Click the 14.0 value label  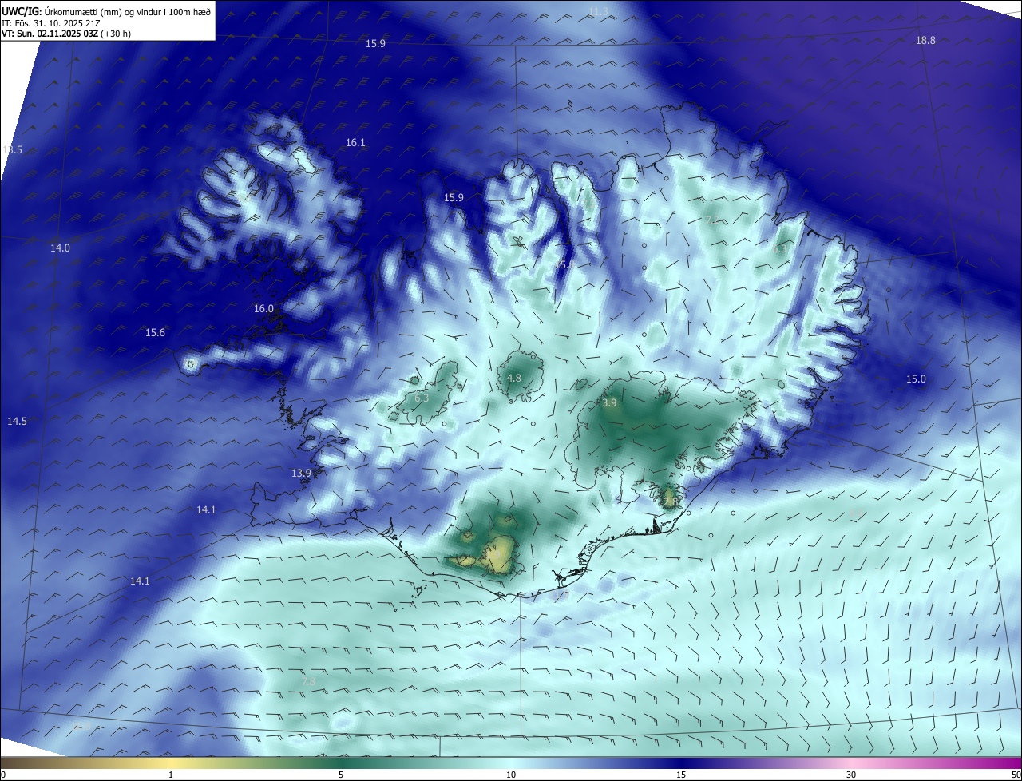point(60,248)
